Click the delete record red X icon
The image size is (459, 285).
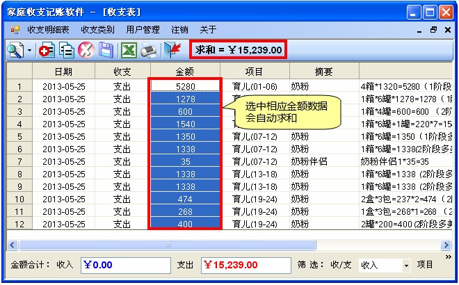click(x=86, y=50)
